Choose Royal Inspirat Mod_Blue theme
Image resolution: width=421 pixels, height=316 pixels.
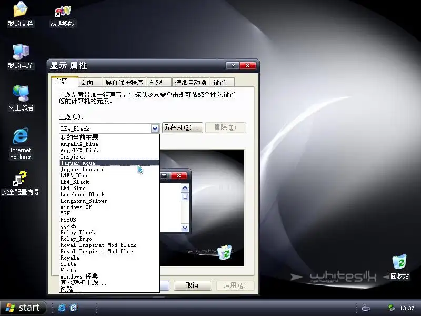(109, 251)
